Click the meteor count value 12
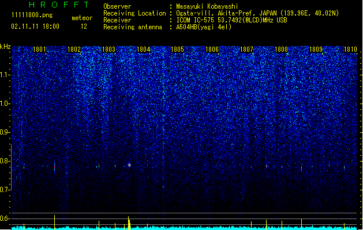363x230 pixels. (x=84, y=26)
